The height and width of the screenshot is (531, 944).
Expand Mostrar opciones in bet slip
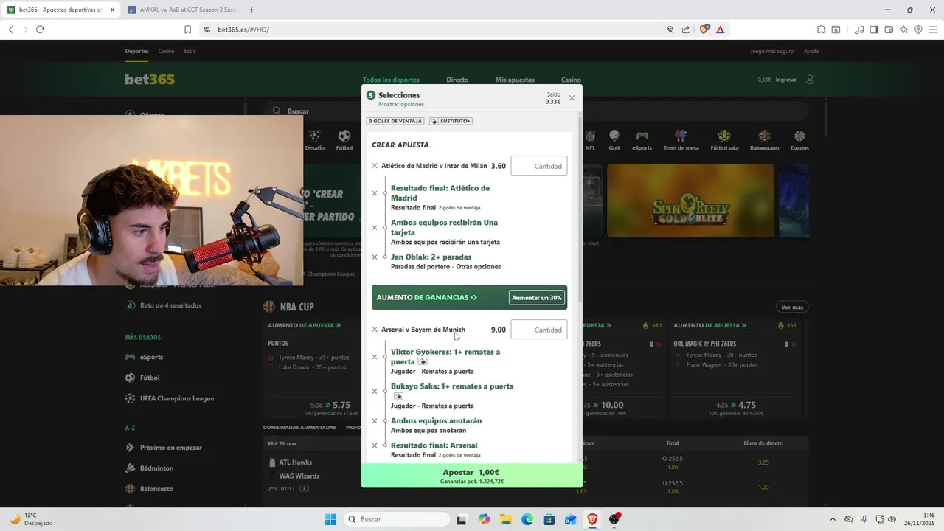pyautogui.click(x=401, y=105)
